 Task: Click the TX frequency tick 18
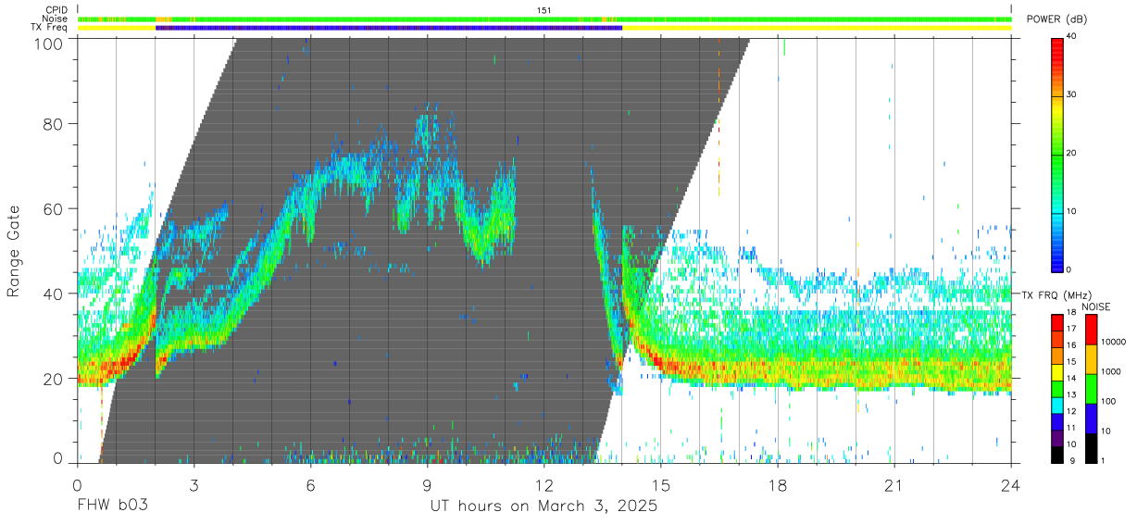coord(1073,315)
